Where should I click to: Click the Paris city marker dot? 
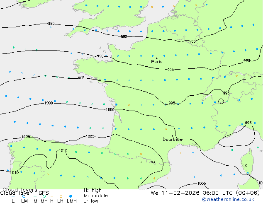[157, 58]
